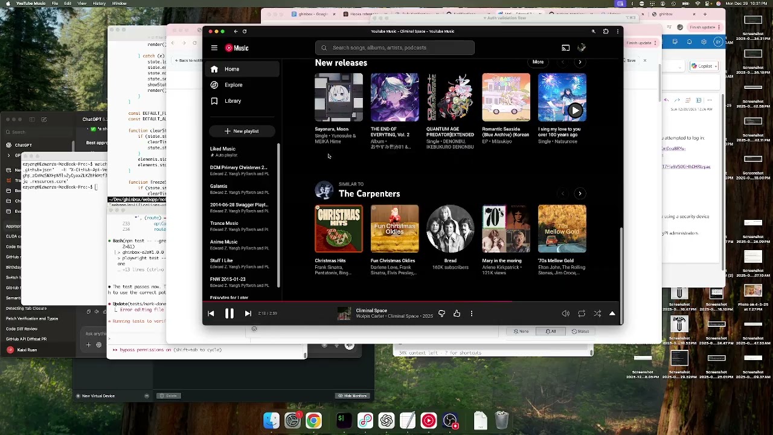The image size is (773, 435).
Task: Open the Edit menu in macOS menu bar
Action: (x=68, y=4)
